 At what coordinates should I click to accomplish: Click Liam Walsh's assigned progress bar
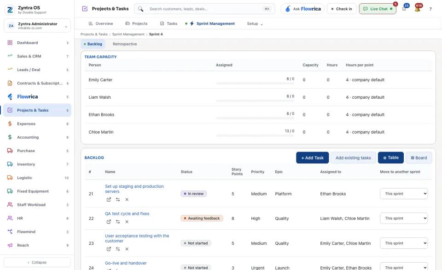point(255,101)
